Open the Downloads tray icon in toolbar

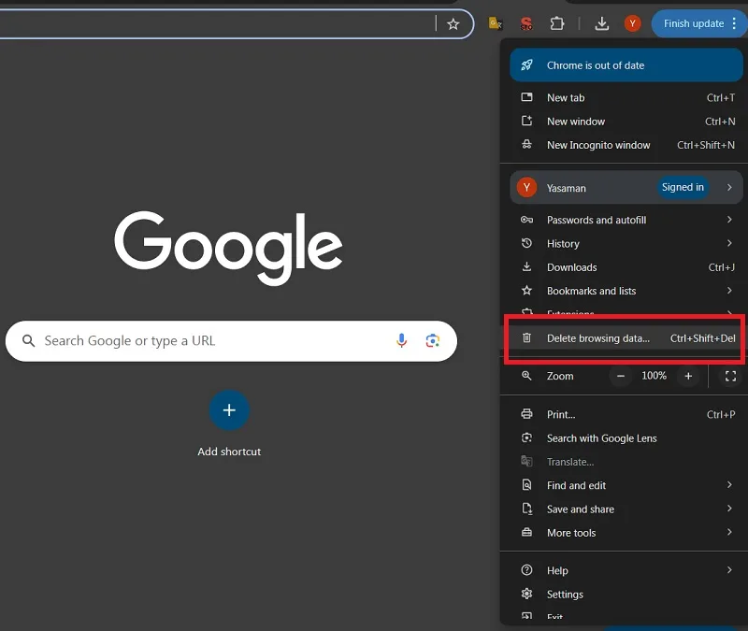coord(601,23)
